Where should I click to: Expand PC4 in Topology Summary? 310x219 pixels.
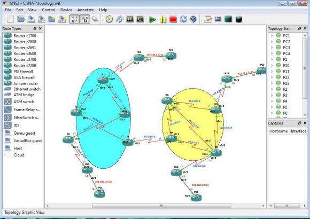point(272,53)
